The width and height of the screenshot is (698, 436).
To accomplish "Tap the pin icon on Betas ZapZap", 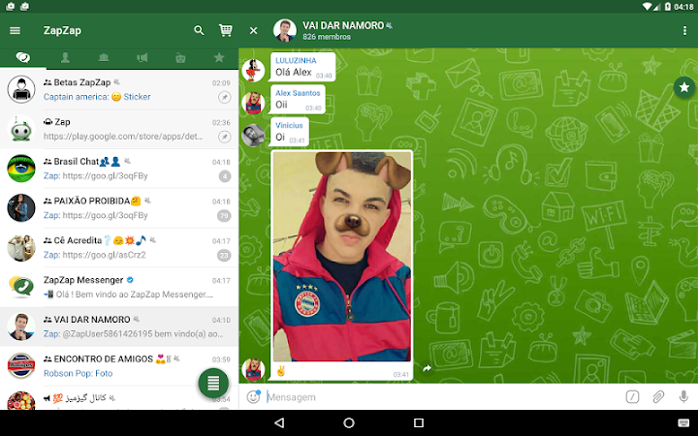I will 224,98.
